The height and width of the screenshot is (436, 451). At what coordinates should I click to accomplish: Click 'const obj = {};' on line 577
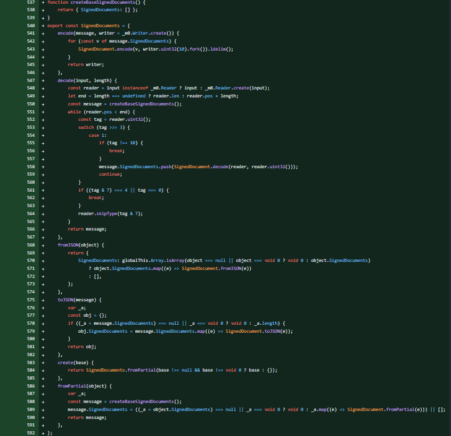pos(87,316)
